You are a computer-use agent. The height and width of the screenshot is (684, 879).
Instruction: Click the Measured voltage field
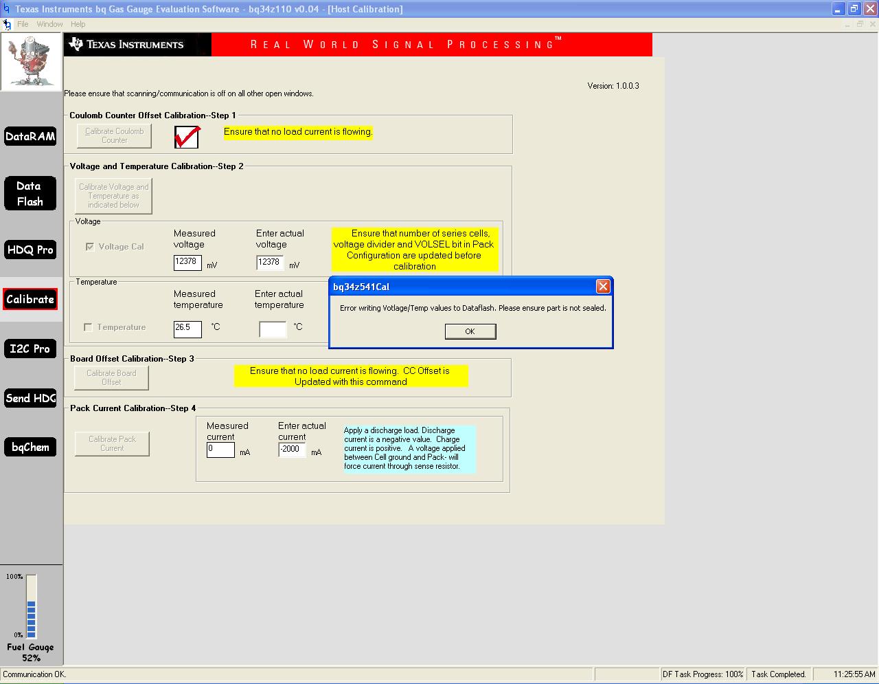click(187, 262)
